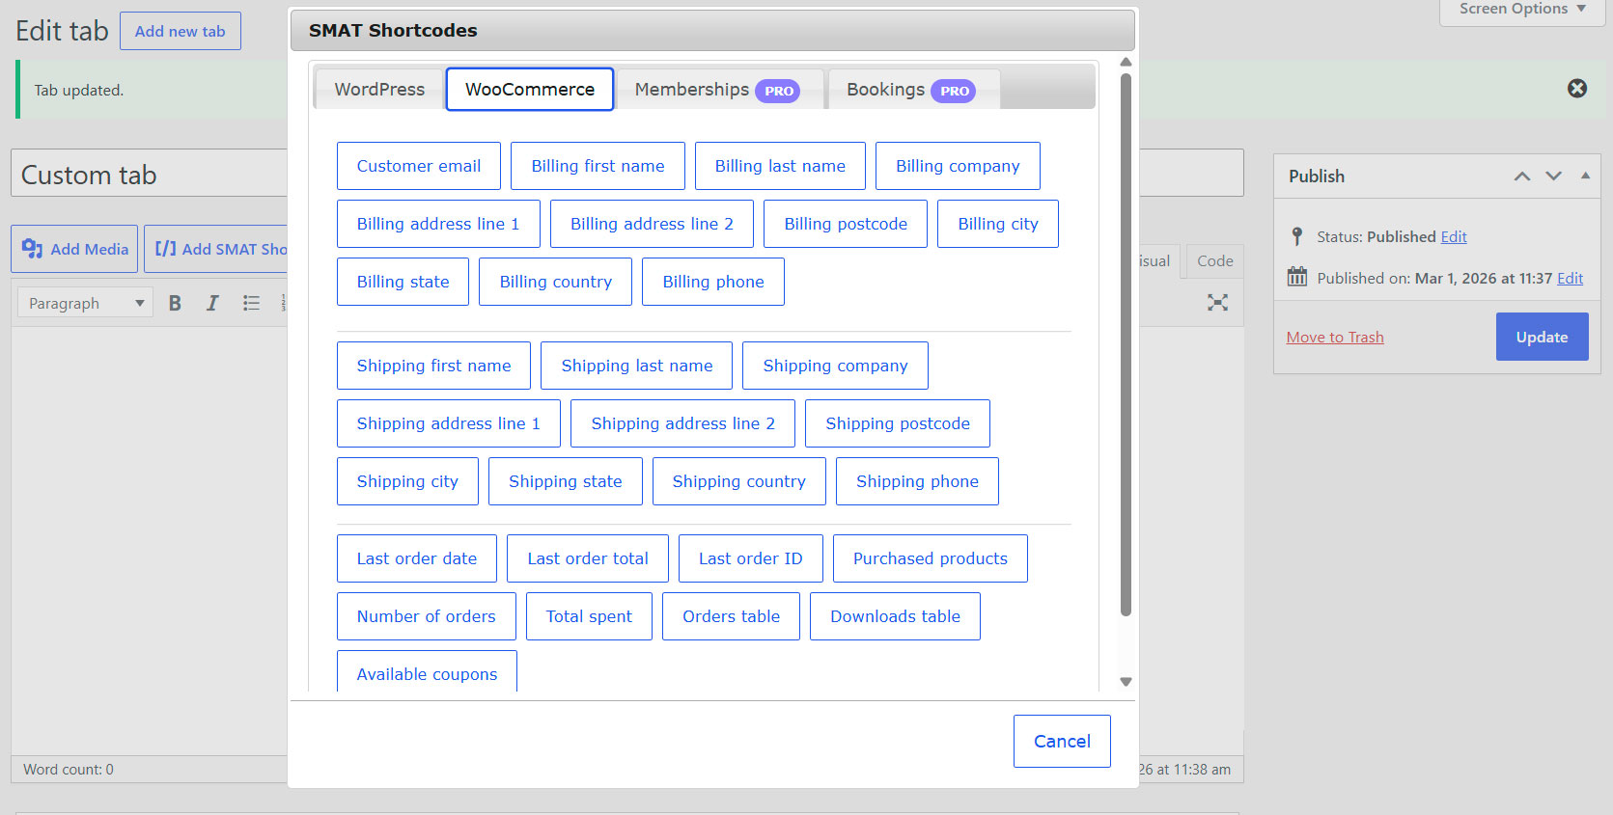Screen dimensions: 1613x815
Task: Toggle italic formatting in editor toolbar
Action: point(212,303)
